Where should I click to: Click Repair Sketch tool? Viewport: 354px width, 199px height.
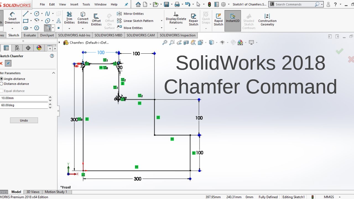pos(194,20)
